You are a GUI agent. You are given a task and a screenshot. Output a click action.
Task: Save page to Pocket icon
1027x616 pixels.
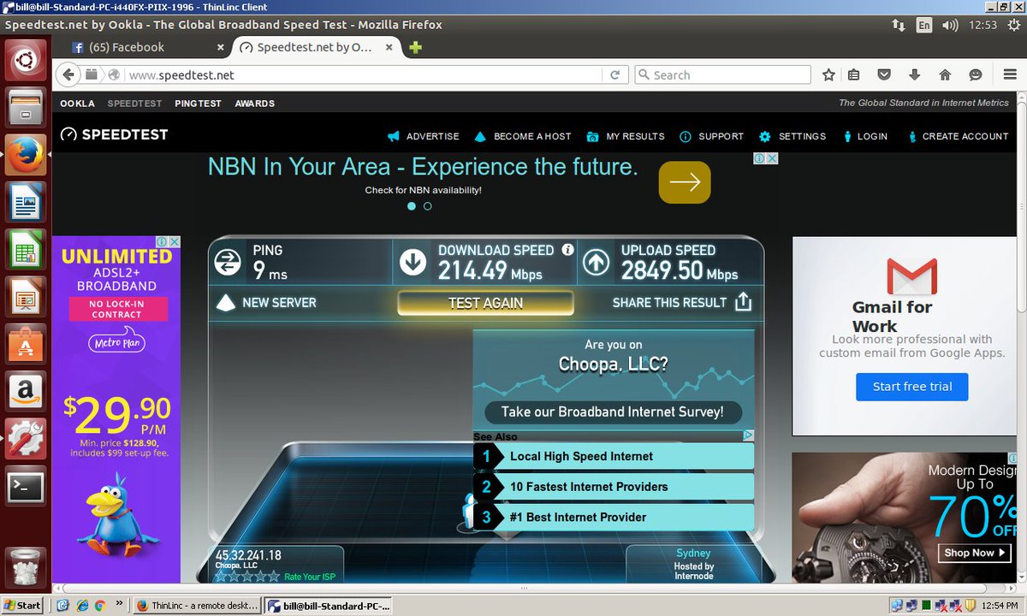coord(885,75)
